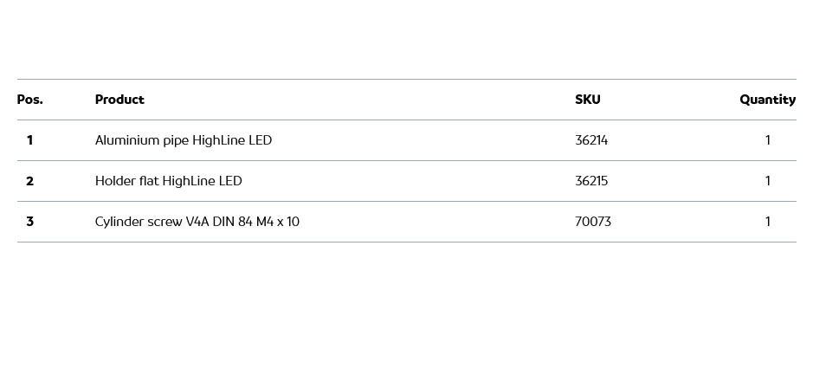The width and height of the screenshot is (813, 375).
Task: Click quantity value in Holder flat row
Action: pyautogui.click(x=767, y=181)
